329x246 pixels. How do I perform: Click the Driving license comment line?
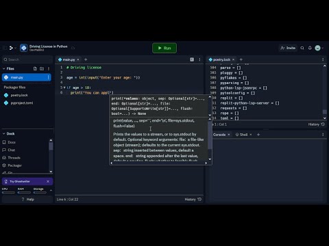tap(84, 68)
